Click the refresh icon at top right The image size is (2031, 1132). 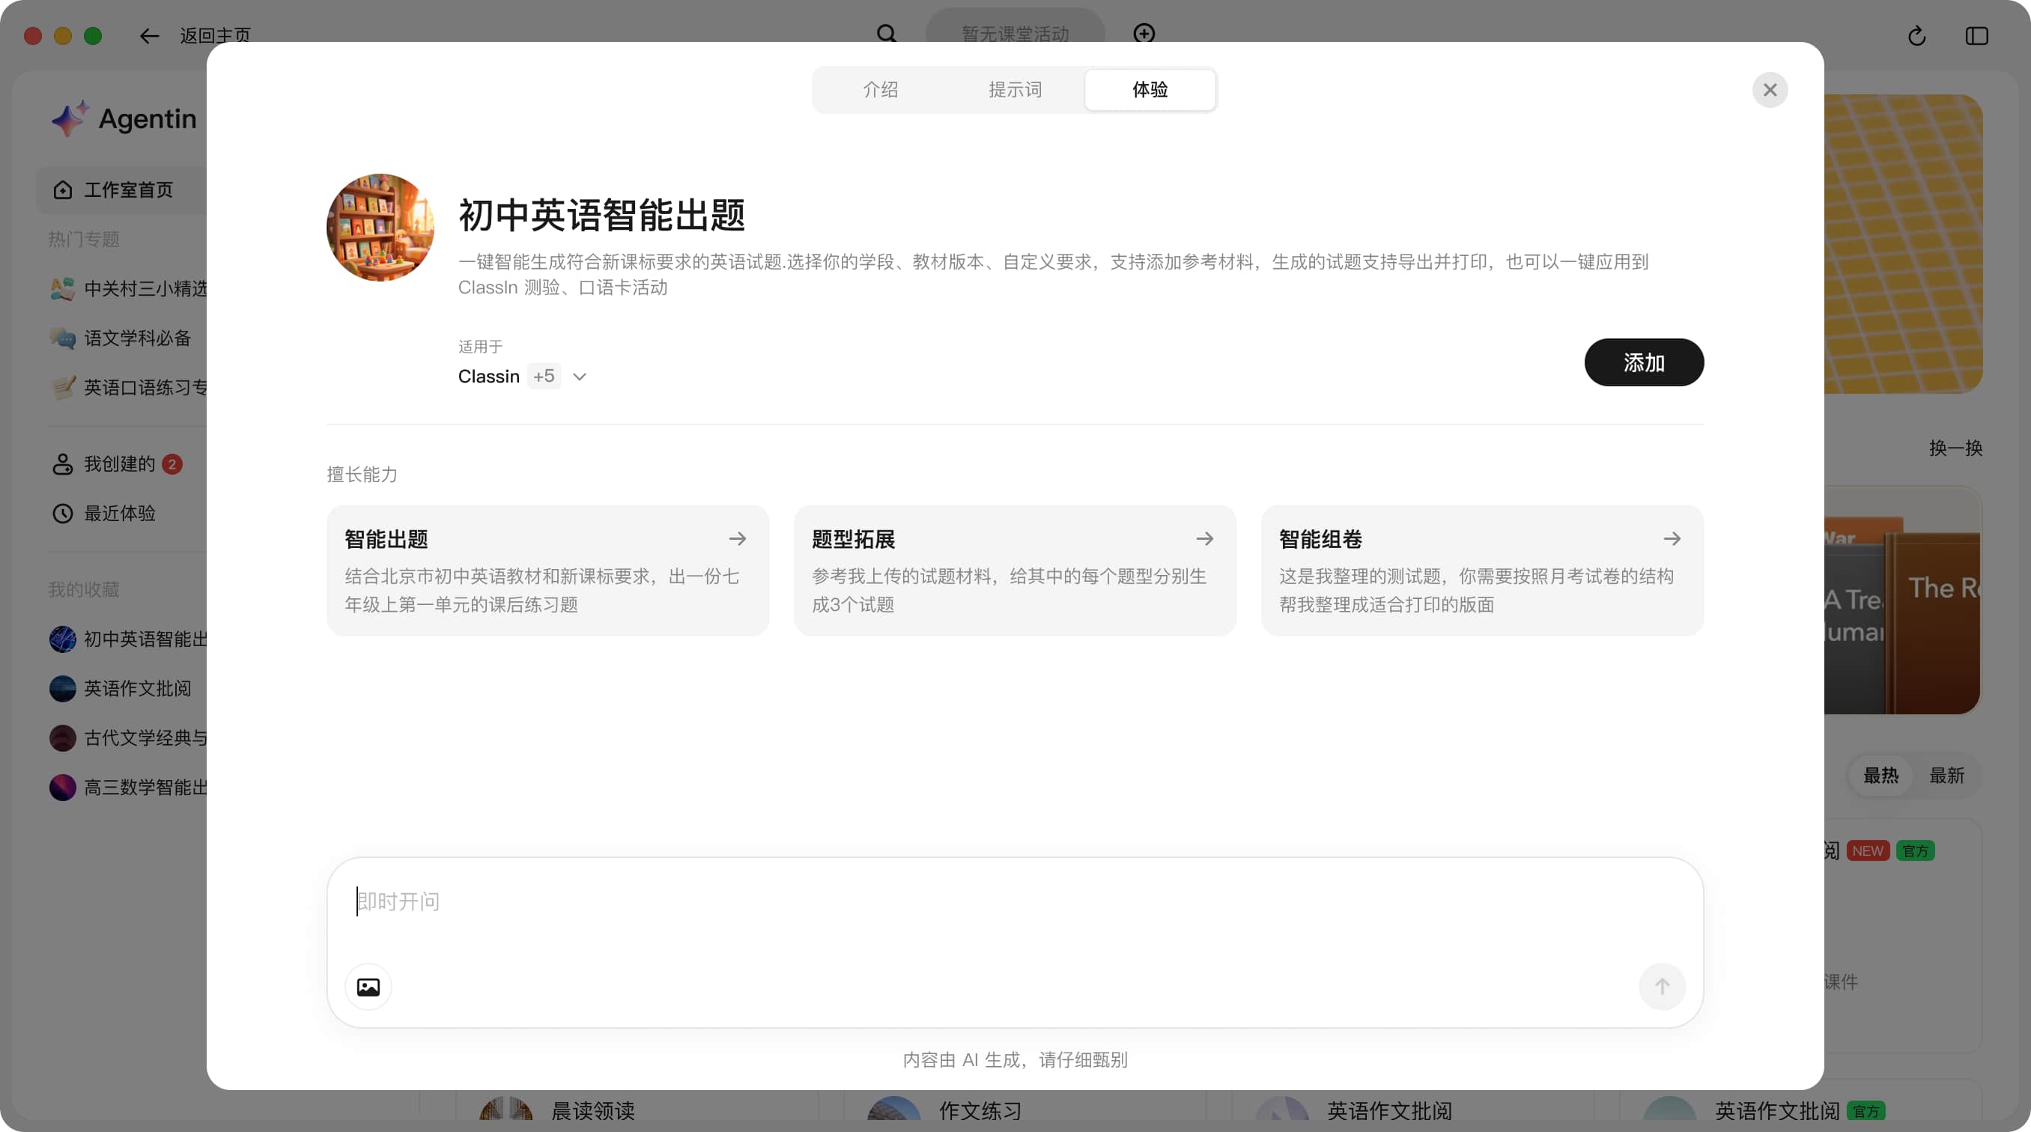[1916, 36]
